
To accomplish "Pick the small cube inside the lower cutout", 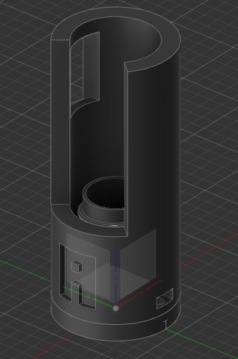I will (x=77, y=267).
